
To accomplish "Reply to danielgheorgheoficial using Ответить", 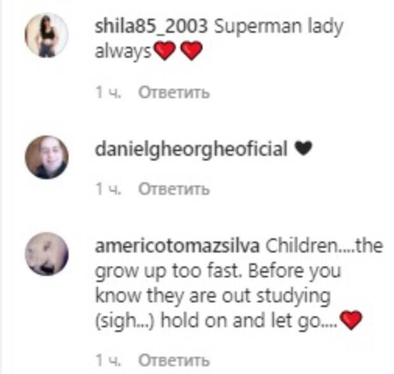I will (x=173, y=189).
